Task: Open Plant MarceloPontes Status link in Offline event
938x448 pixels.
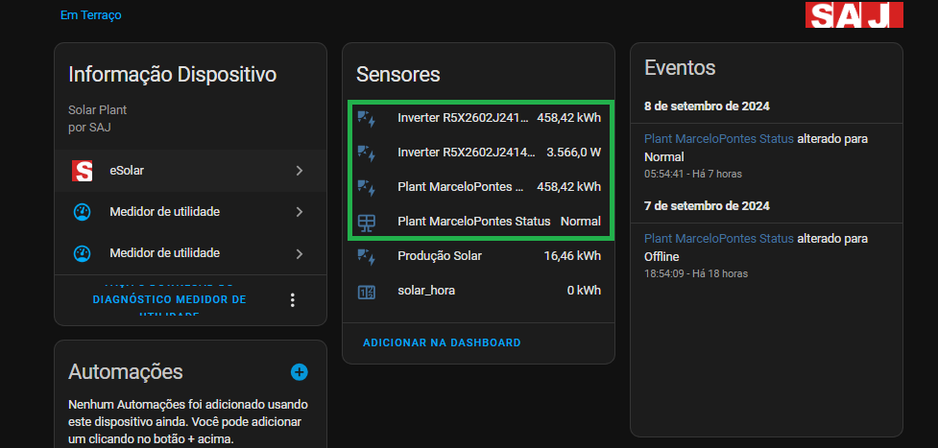Action: tap(718, 239)
